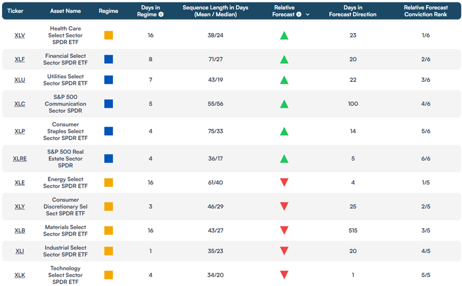Select Consumer Staples Select Sector name

(66, 131)
